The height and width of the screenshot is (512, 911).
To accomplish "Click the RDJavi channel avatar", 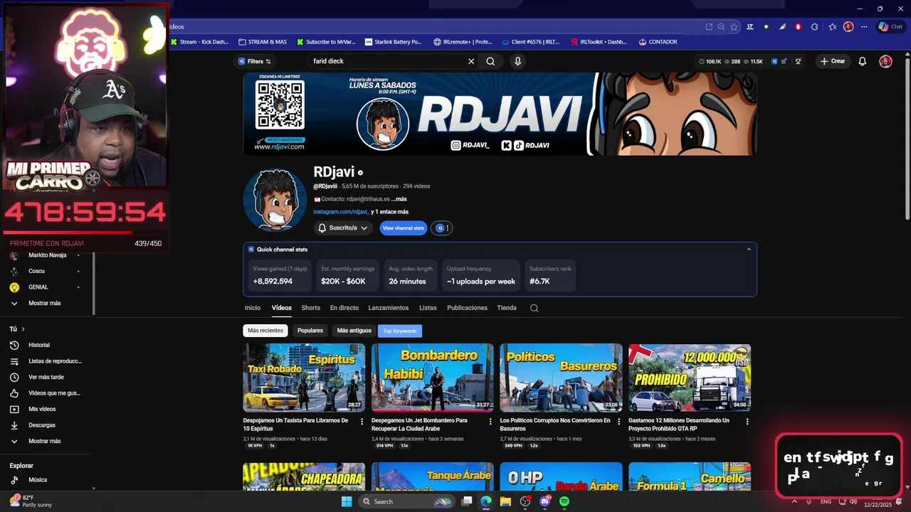I will [275, 201].
